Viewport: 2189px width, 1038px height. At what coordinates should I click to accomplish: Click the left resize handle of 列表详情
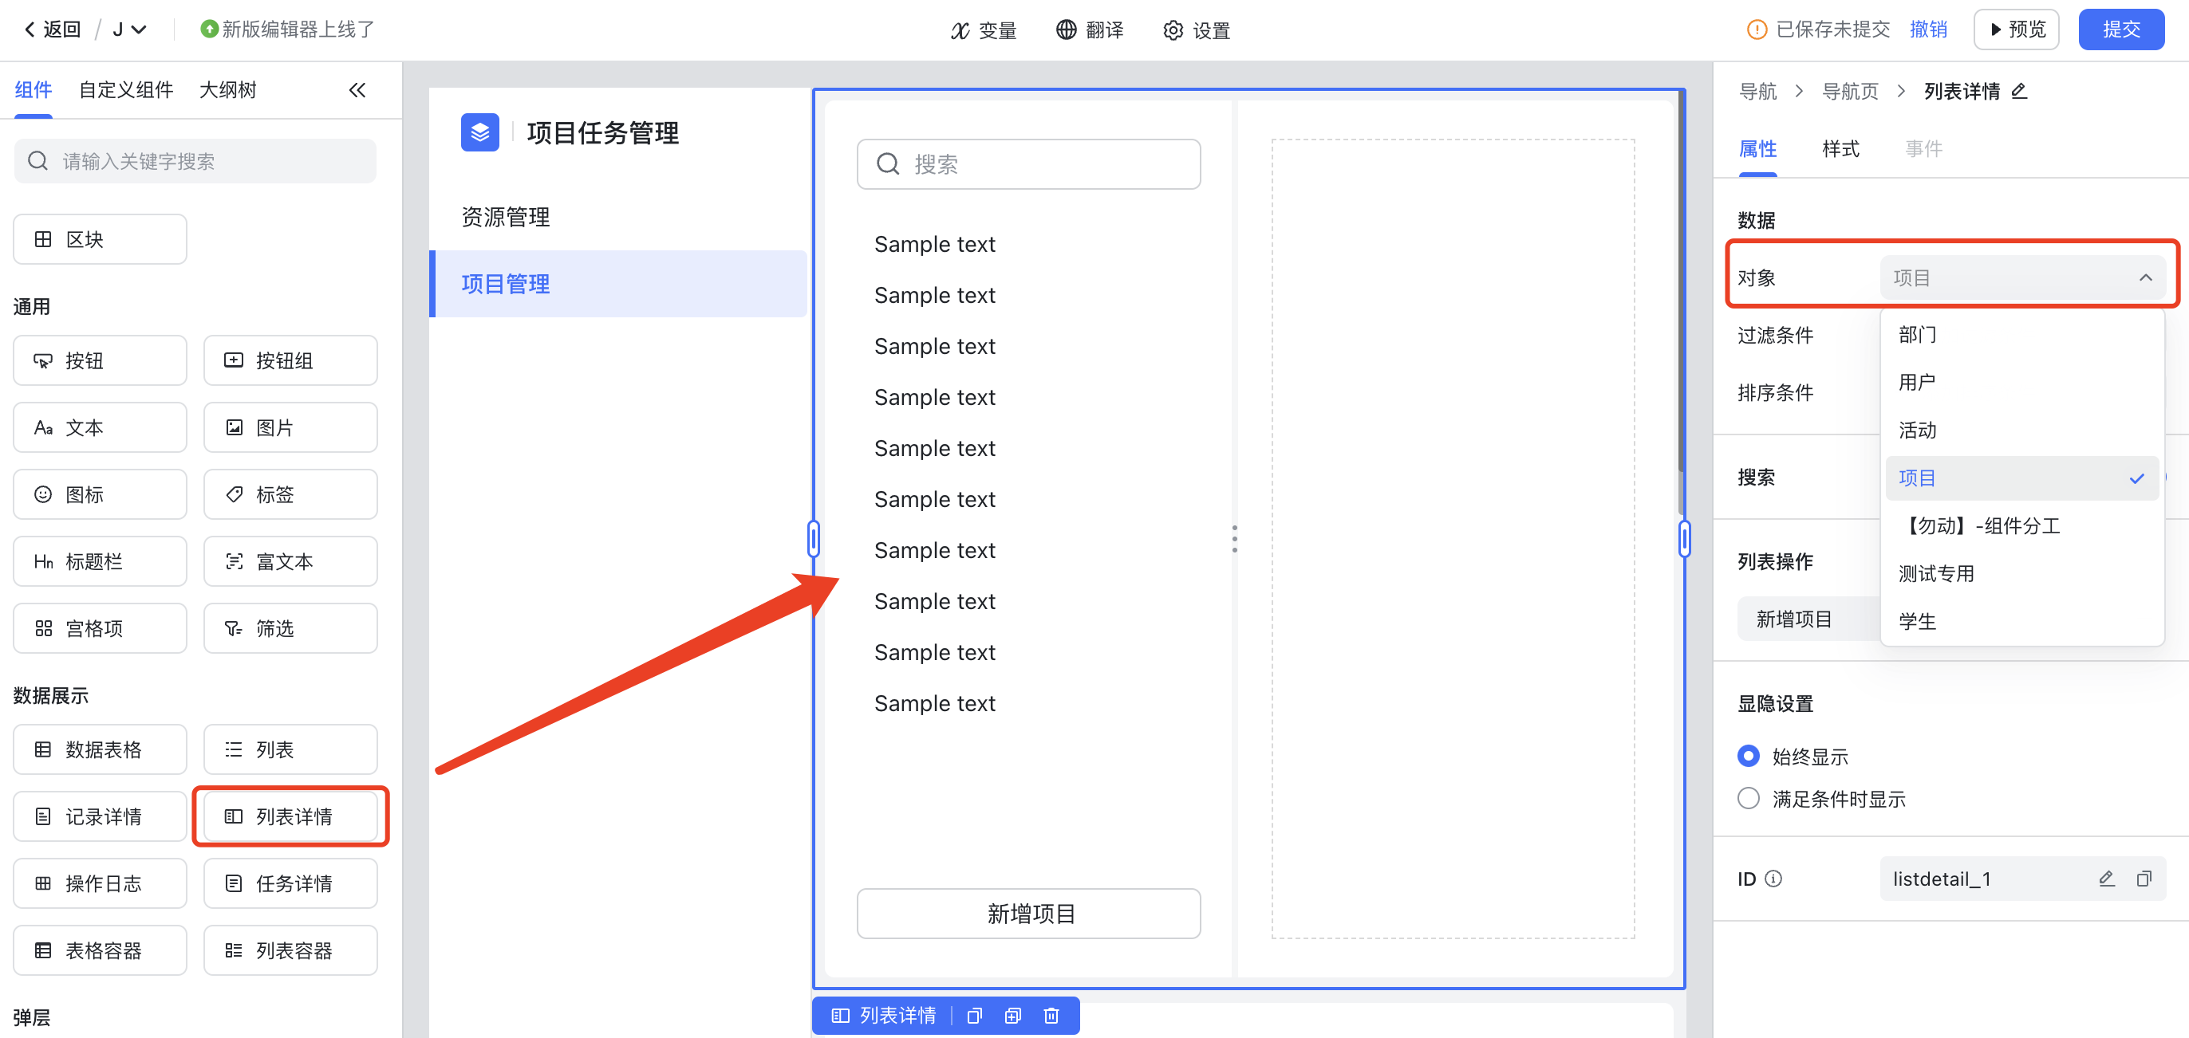(x=814, y=539)
